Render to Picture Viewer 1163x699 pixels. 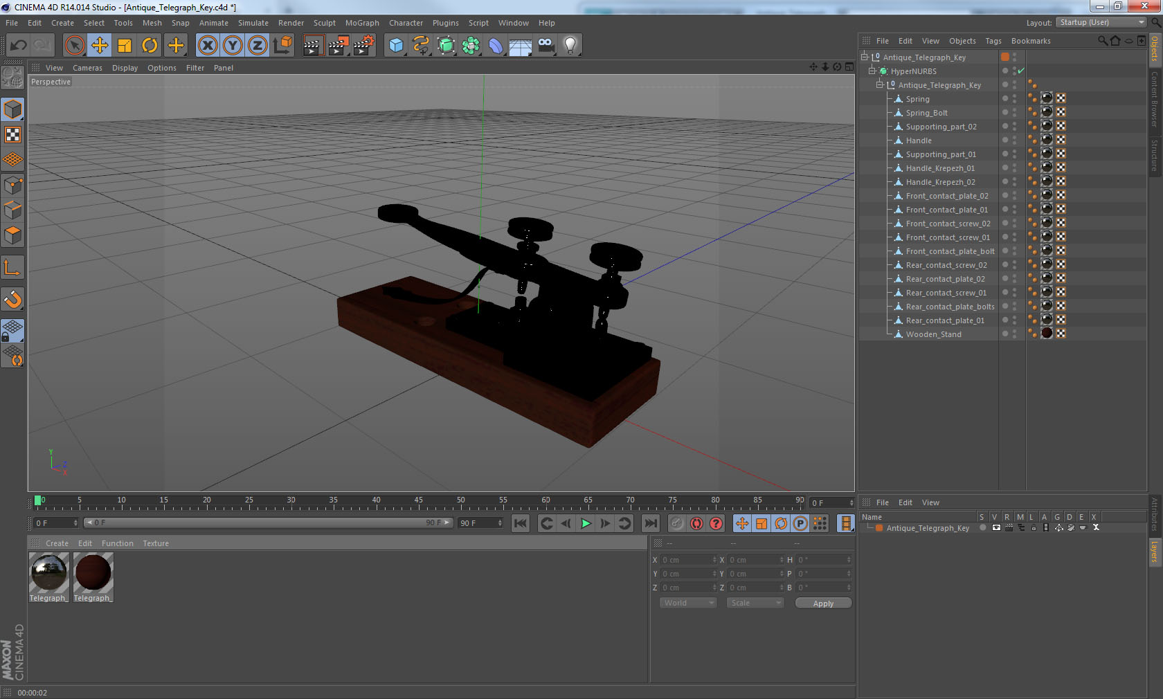(x=339, y=46)
